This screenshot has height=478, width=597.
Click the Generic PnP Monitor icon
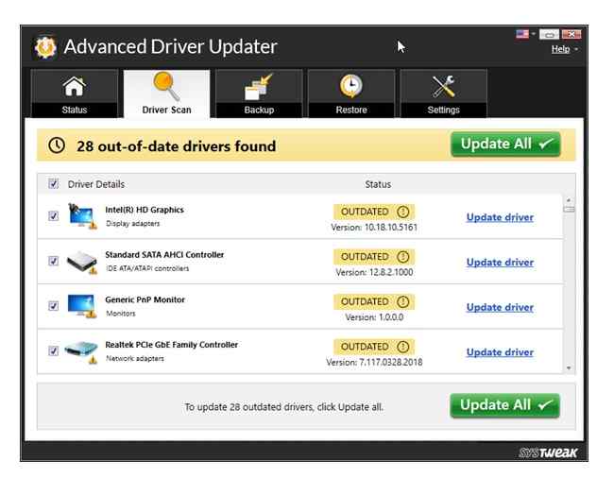click(x=81, y=306)
